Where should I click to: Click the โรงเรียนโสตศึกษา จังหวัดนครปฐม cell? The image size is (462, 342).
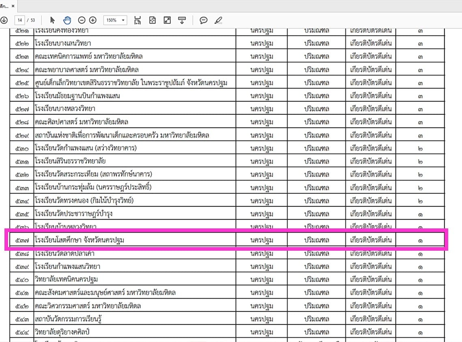pos(80,240)
